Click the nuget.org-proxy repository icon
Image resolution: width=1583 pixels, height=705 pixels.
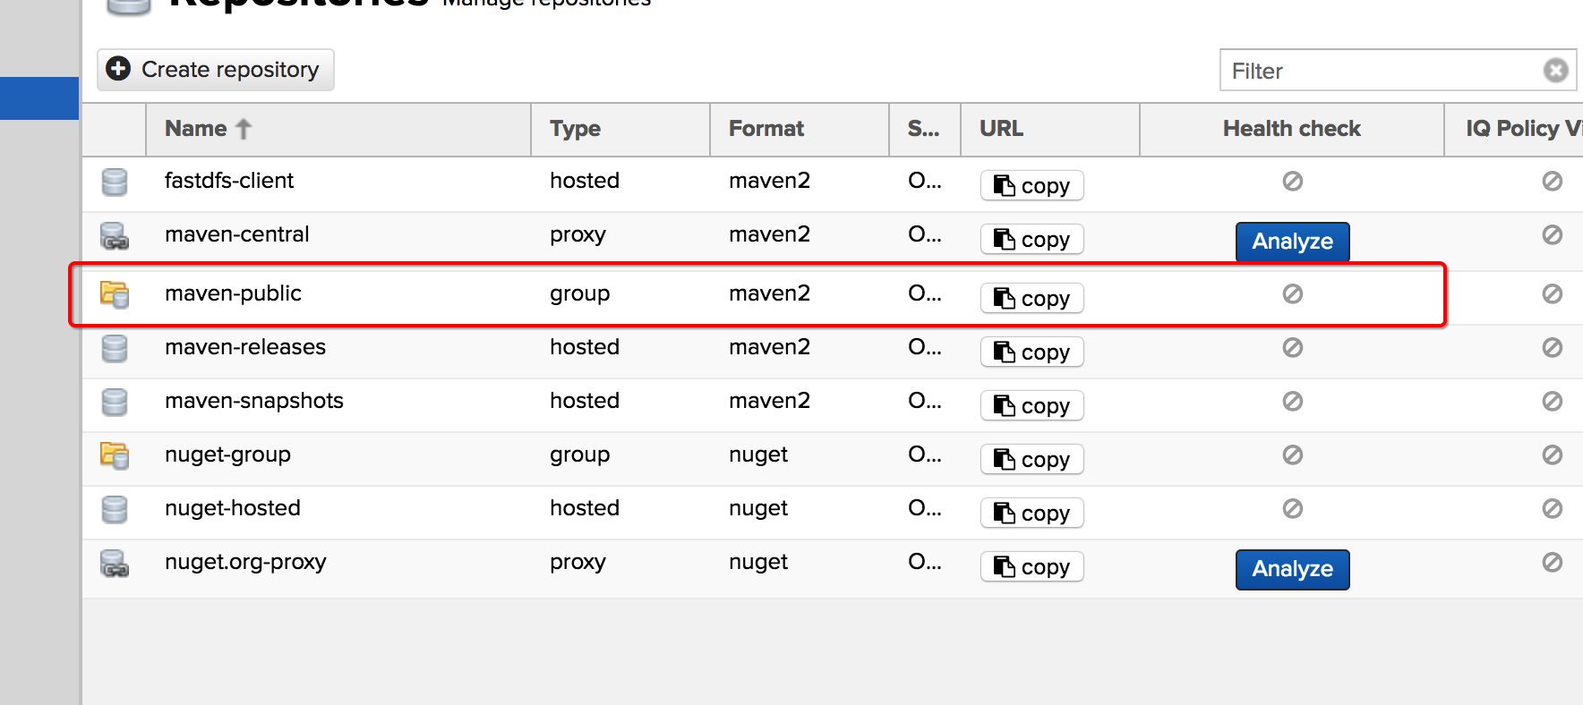pos(115,564)
